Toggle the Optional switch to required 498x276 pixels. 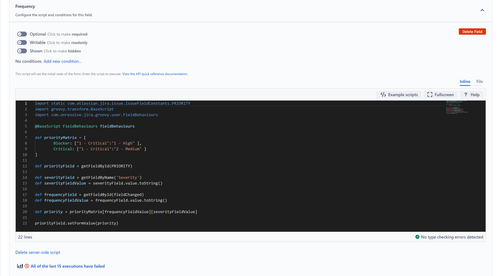[x=22, y=34]
